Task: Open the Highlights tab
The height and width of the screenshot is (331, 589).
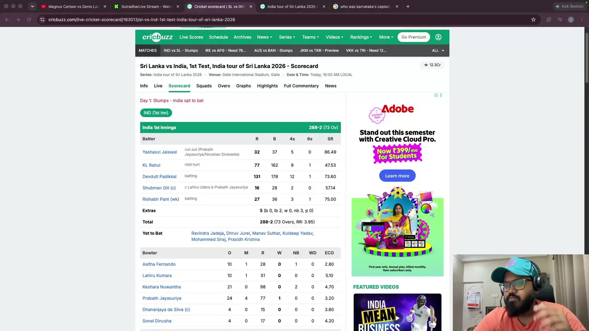Action: coord(267,86)
